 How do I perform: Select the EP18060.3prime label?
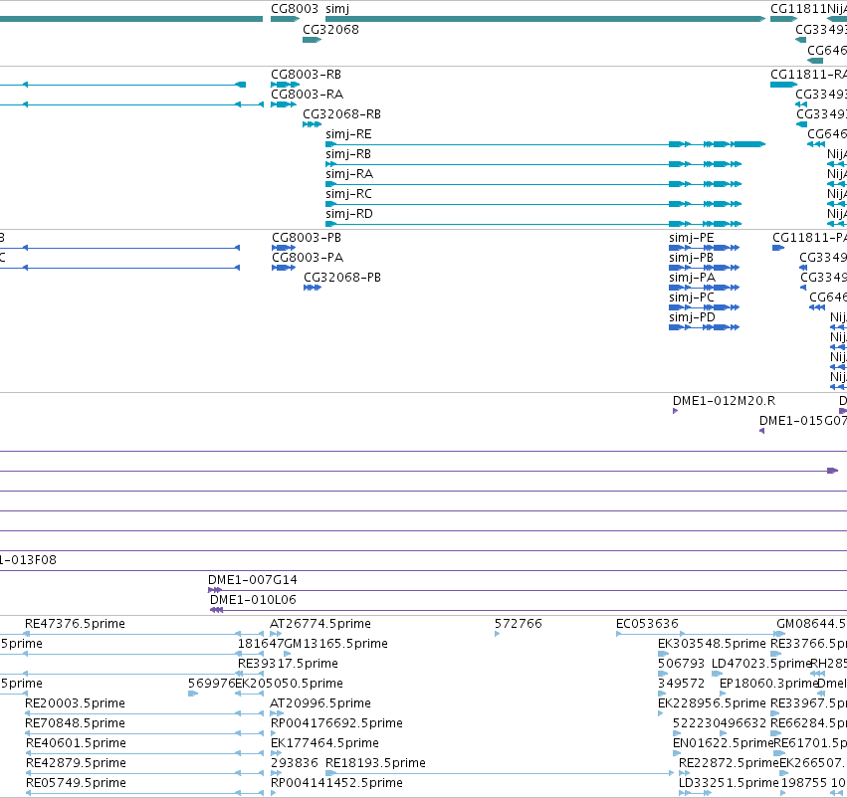pyautogui.click(x=768, y=684)
